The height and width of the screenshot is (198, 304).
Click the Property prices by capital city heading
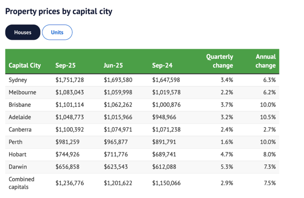tap(59, 12)
